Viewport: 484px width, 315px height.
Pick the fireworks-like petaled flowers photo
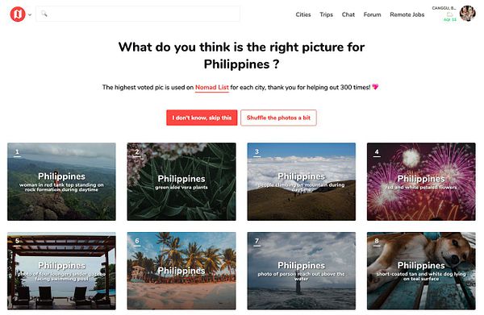point(421,181)
